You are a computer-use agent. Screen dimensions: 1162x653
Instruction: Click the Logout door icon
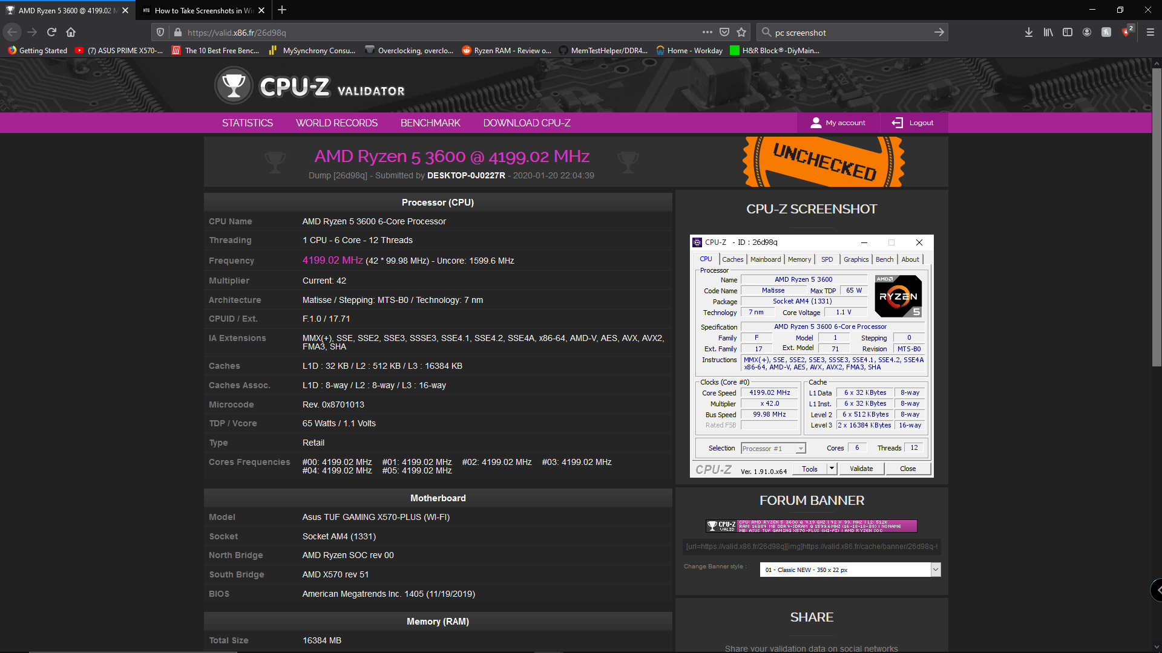pyautogui.click(x=897, y=123)
